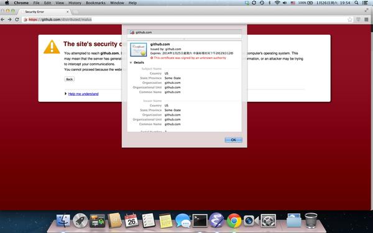373x233 pixels.
Task: Click the date and time in menu bar
Action: click(x=333, y=3)
